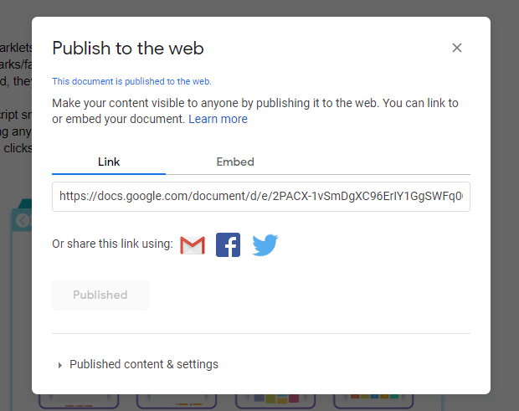Screen dimensions: 519x411
Task: Click the greyed-out Published button
Action: 100,295
